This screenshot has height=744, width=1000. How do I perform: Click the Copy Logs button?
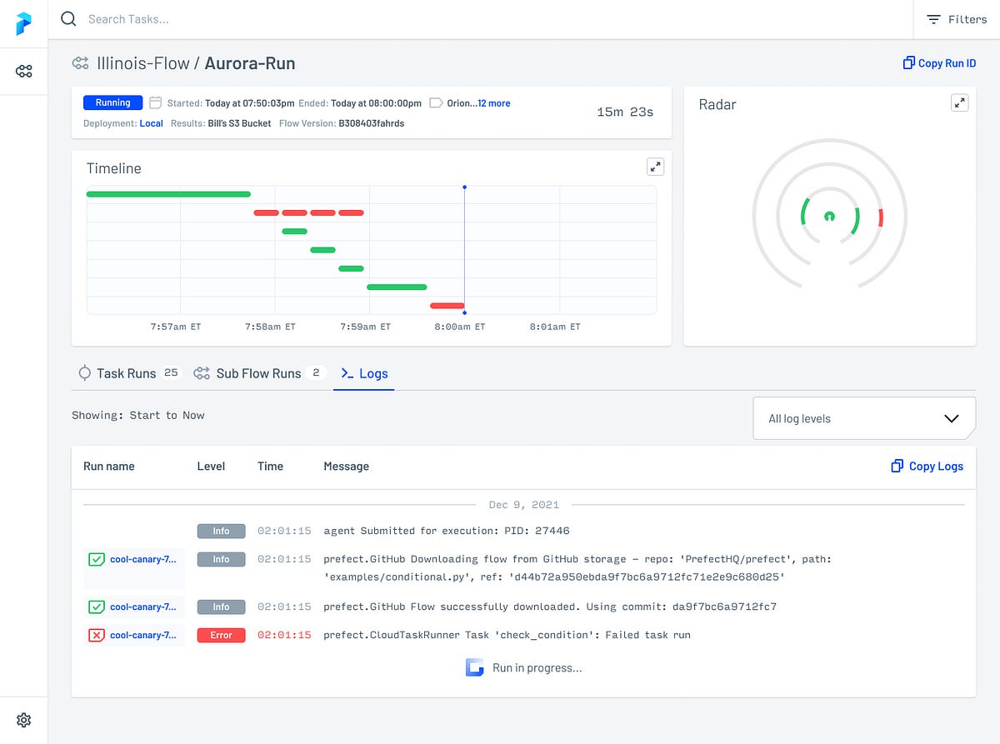(927, 467)
